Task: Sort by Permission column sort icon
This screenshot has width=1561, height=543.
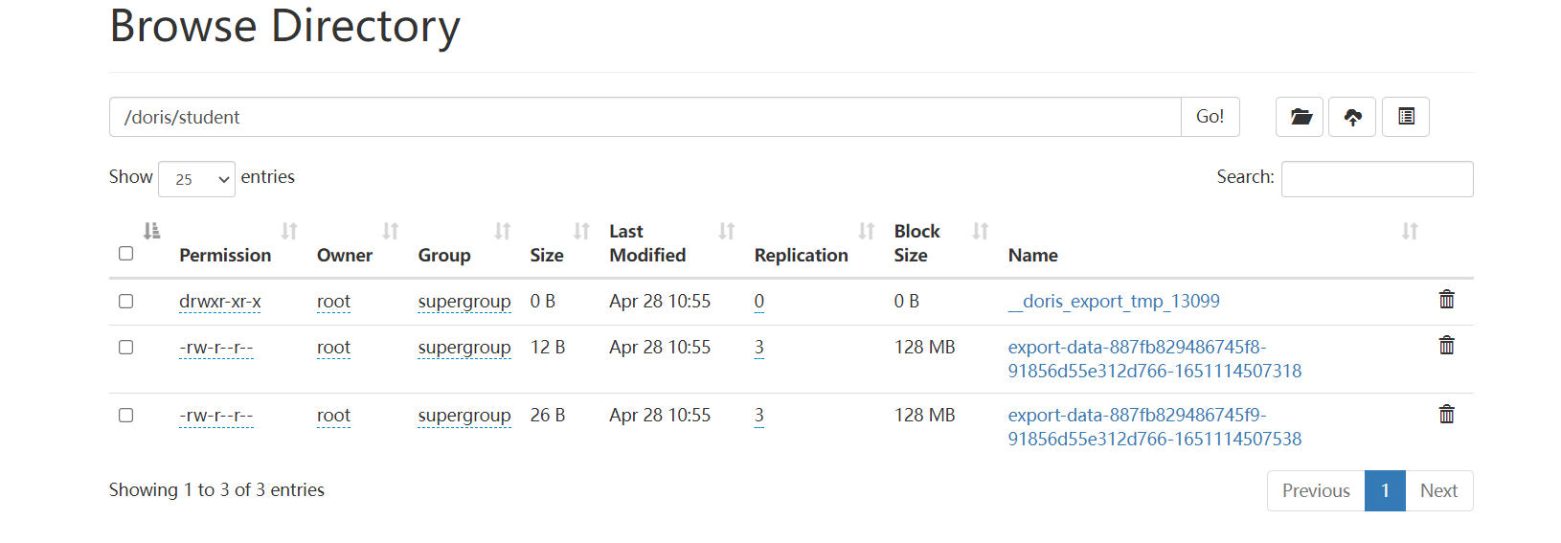Action: click(x=289, y=231)
